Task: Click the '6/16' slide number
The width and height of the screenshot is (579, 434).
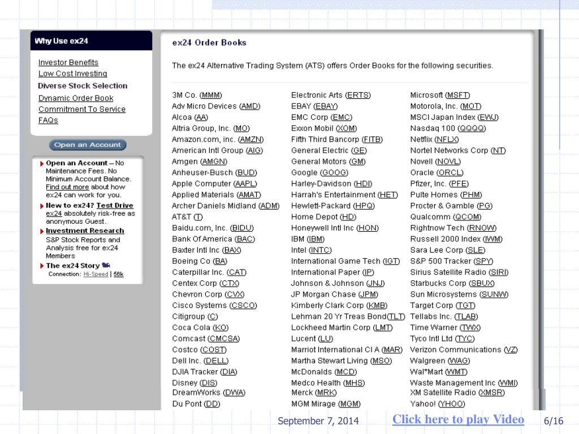Action: 554,421
